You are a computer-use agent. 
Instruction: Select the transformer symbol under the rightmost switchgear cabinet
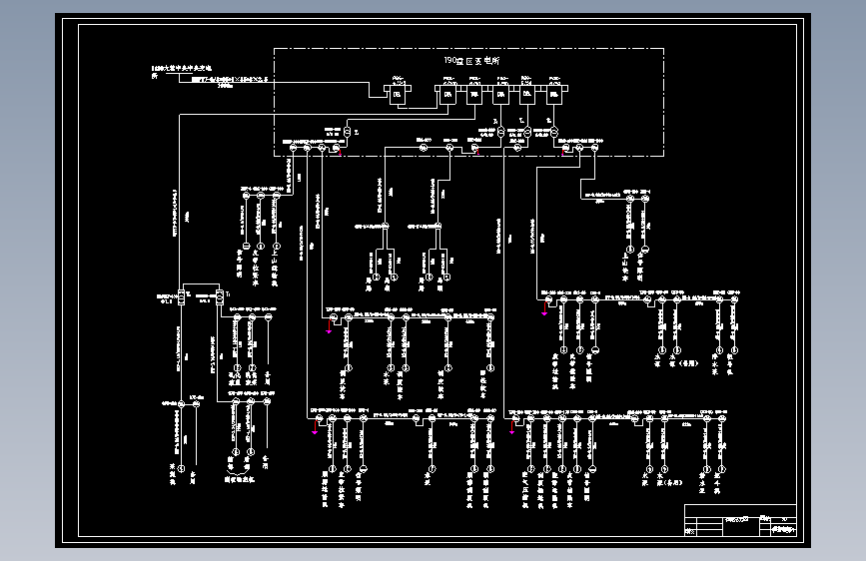554,132
